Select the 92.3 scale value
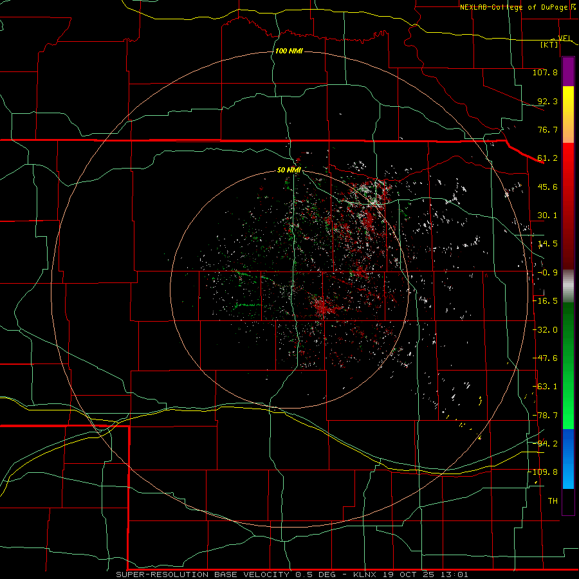579x579 pixels. pos(547,101)
